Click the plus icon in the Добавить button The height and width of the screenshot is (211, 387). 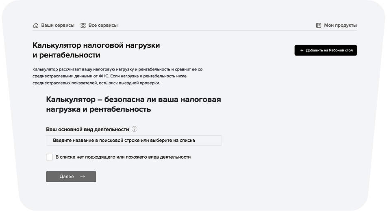click(x=302, y=50)
